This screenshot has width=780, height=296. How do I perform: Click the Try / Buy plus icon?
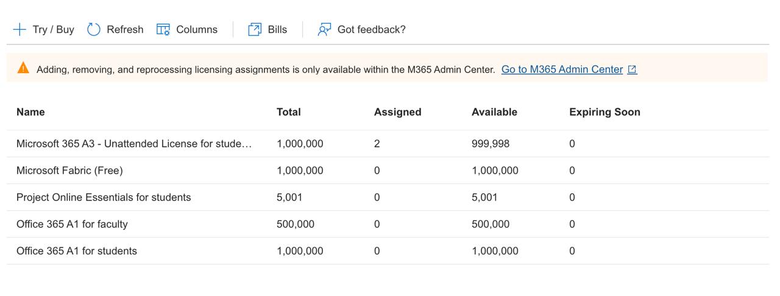[19, 29]
